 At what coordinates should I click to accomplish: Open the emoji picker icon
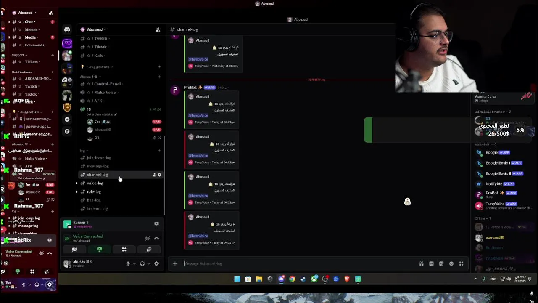(x=451, y=263)
